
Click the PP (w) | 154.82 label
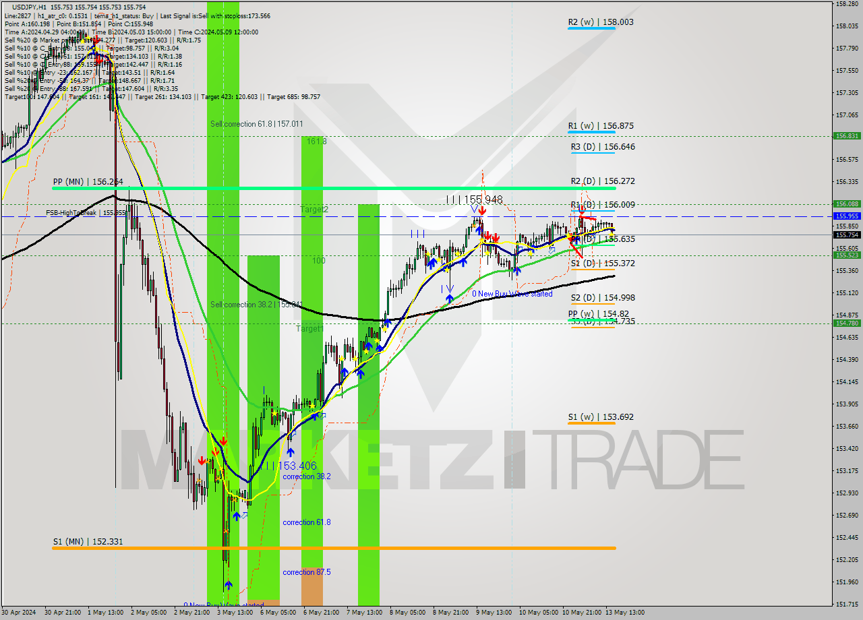pos(599,314)
